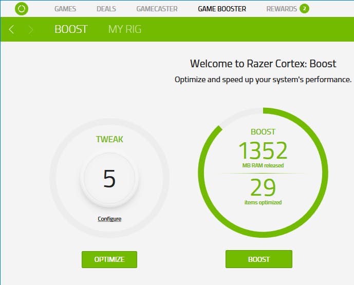Click the BOOST heading inside the ring
Screen dimensions: 354x285
pyautogui.click(x=263, y=132)
